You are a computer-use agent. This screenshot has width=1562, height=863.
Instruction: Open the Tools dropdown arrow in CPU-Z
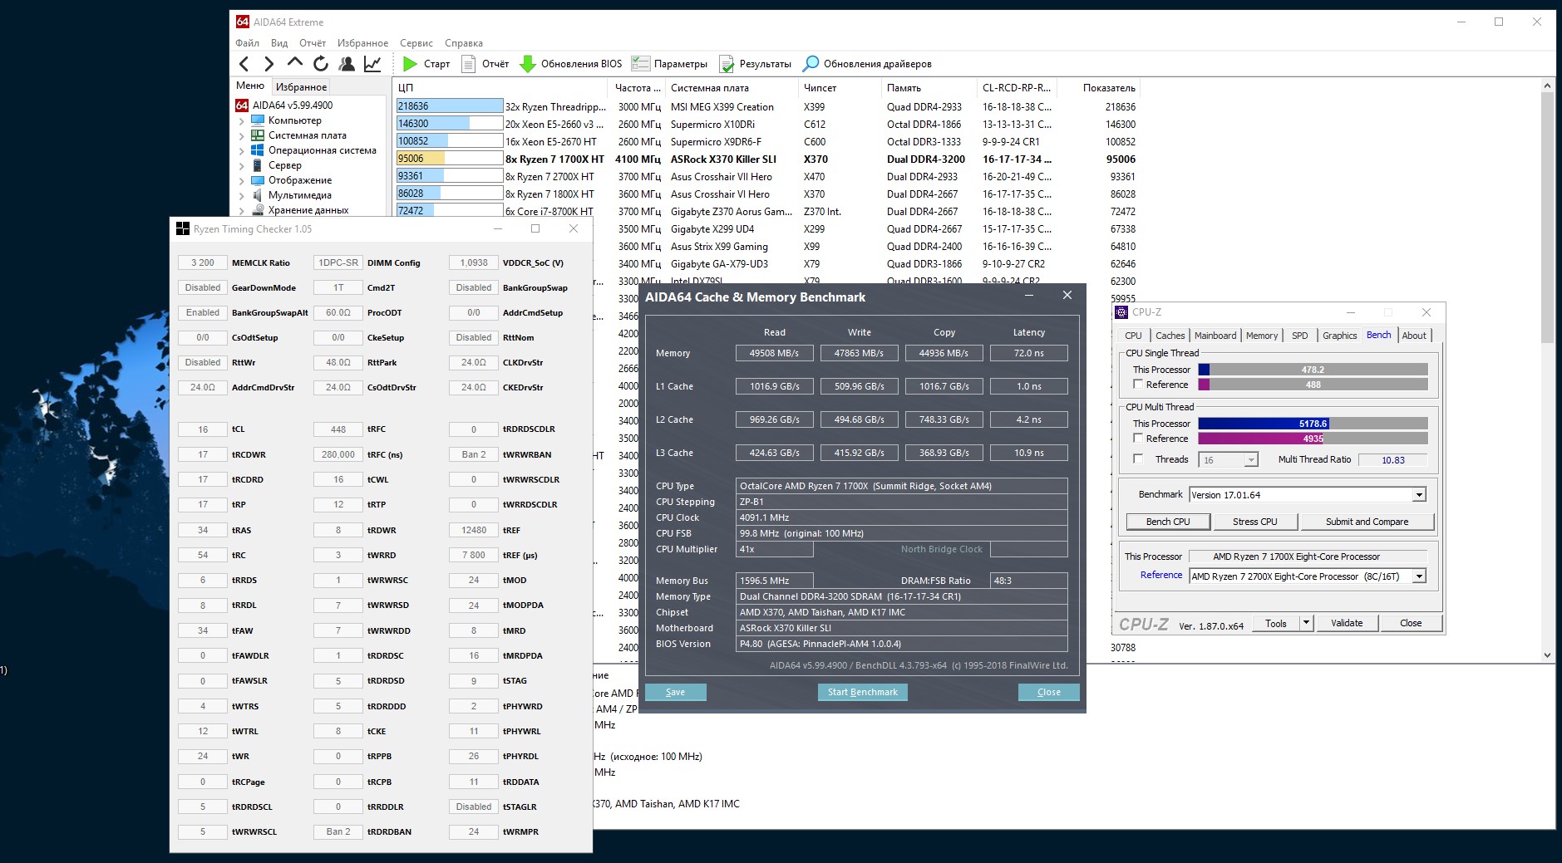point(1306,623)
